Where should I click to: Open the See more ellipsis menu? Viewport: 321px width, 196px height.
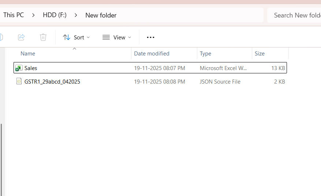pos(150,37)
